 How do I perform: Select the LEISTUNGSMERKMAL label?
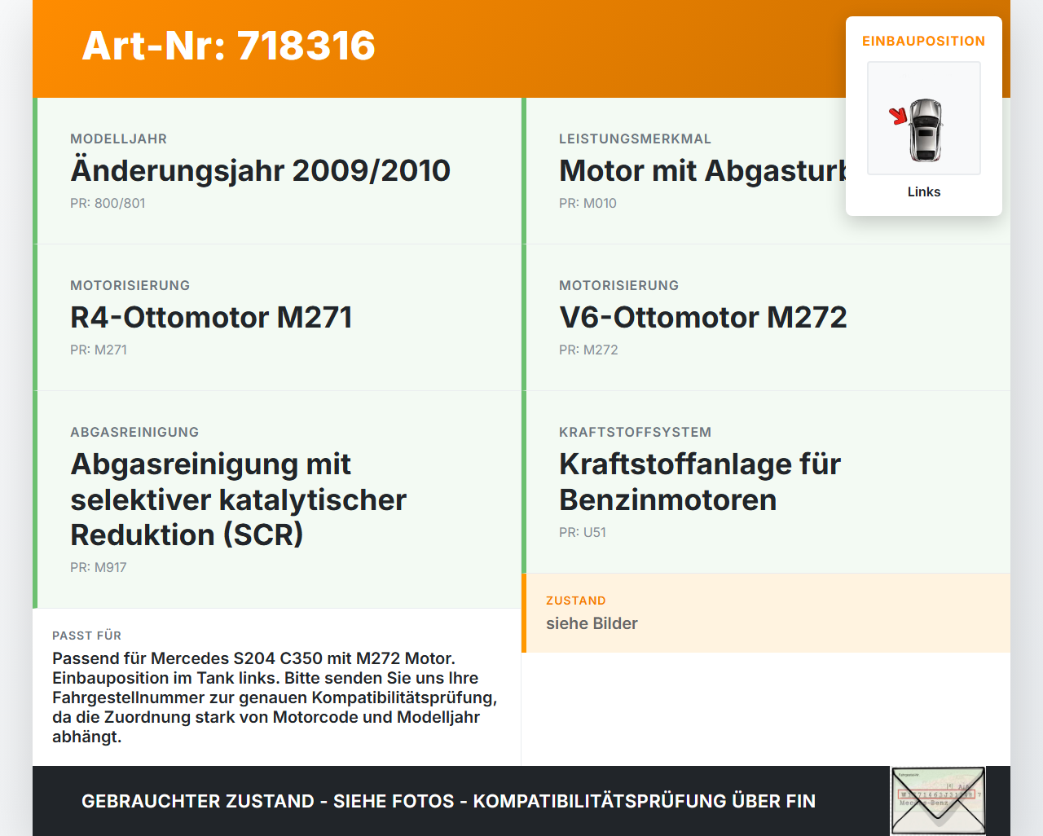tap(636, 139)
